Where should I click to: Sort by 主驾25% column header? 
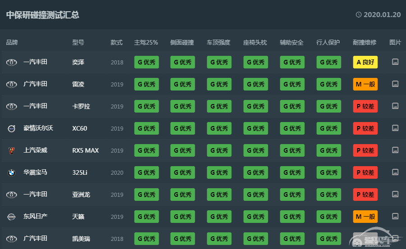pos(146,43)
